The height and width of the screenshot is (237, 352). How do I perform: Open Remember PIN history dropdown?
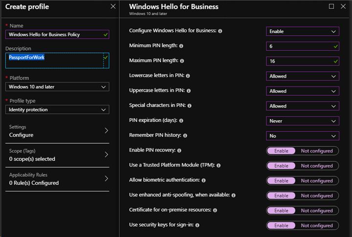click(x=303, y=136)
